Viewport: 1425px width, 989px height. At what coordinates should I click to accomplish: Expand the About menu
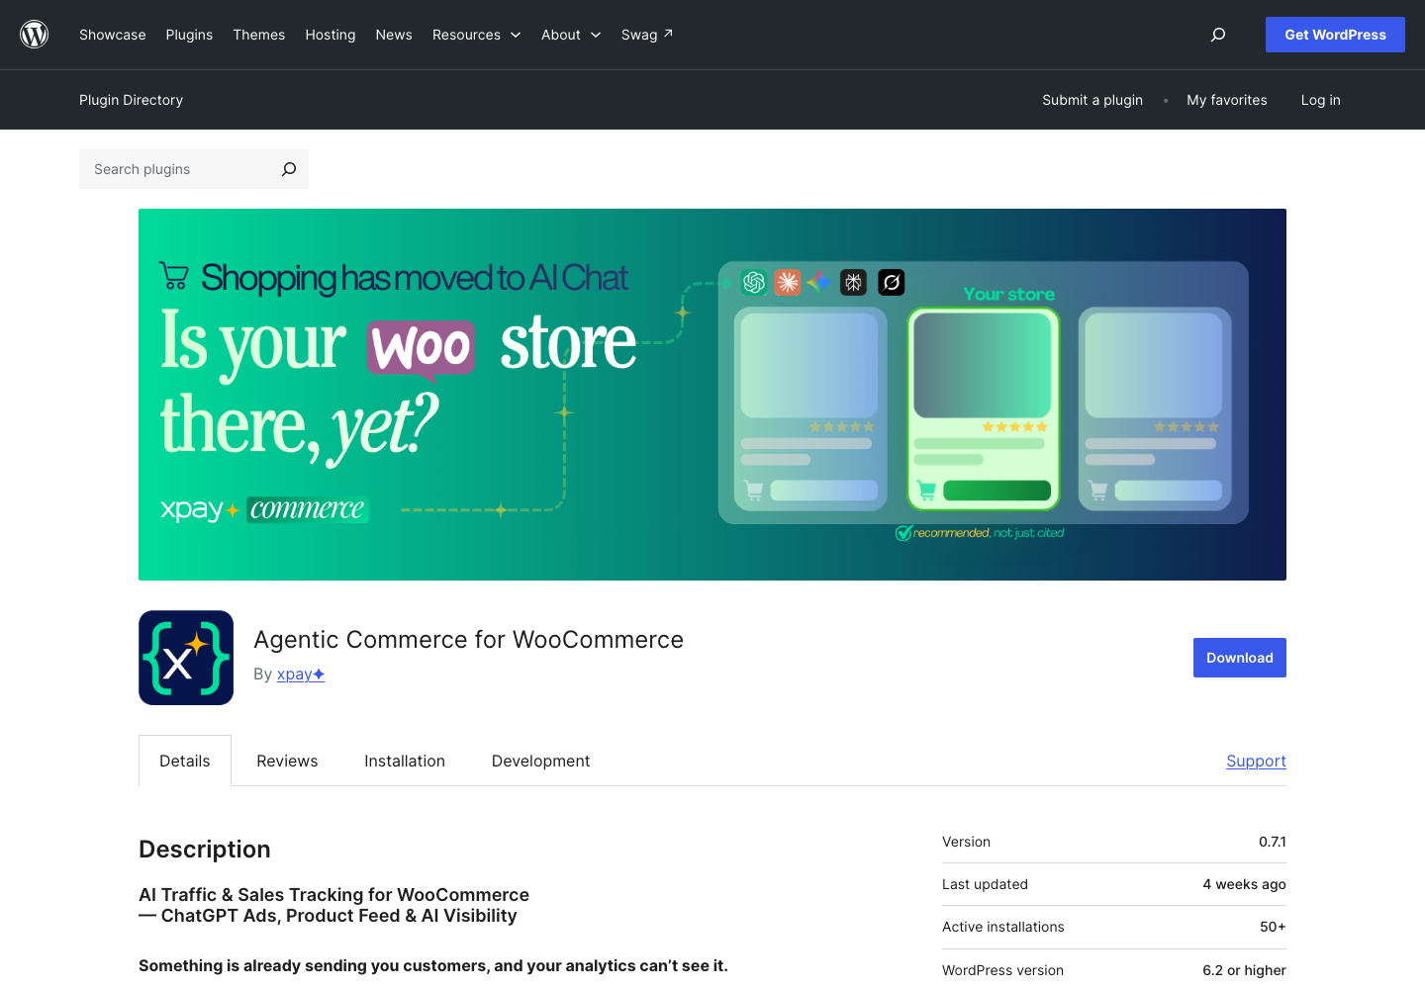571,35
